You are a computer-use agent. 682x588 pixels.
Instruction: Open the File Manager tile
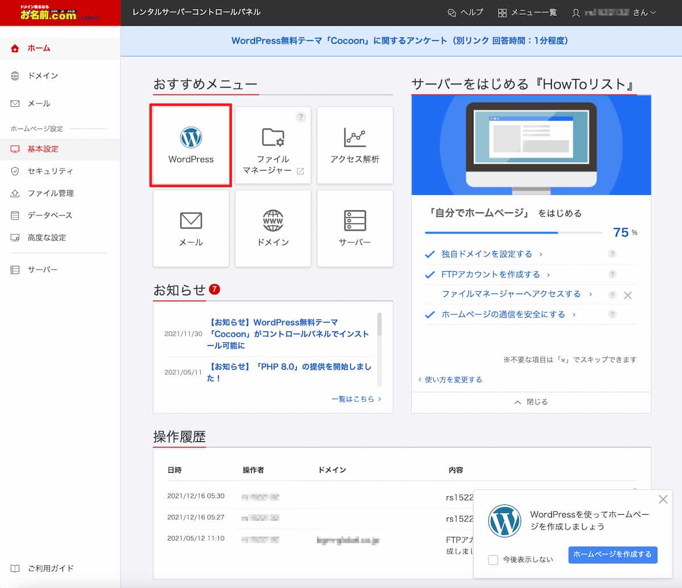pos(273,145)
